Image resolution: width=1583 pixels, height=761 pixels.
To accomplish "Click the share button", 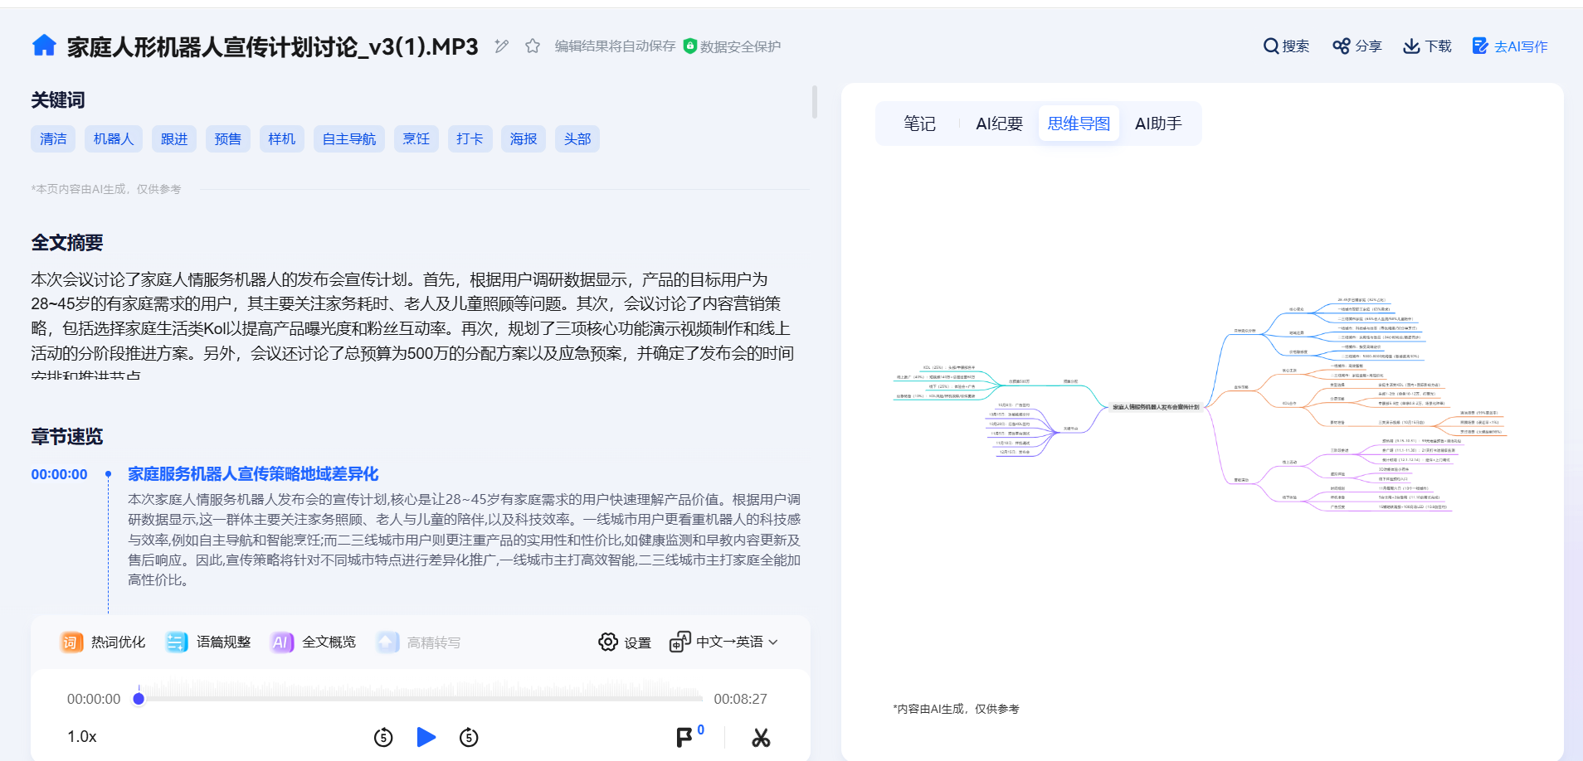I will click(1357, 46).
